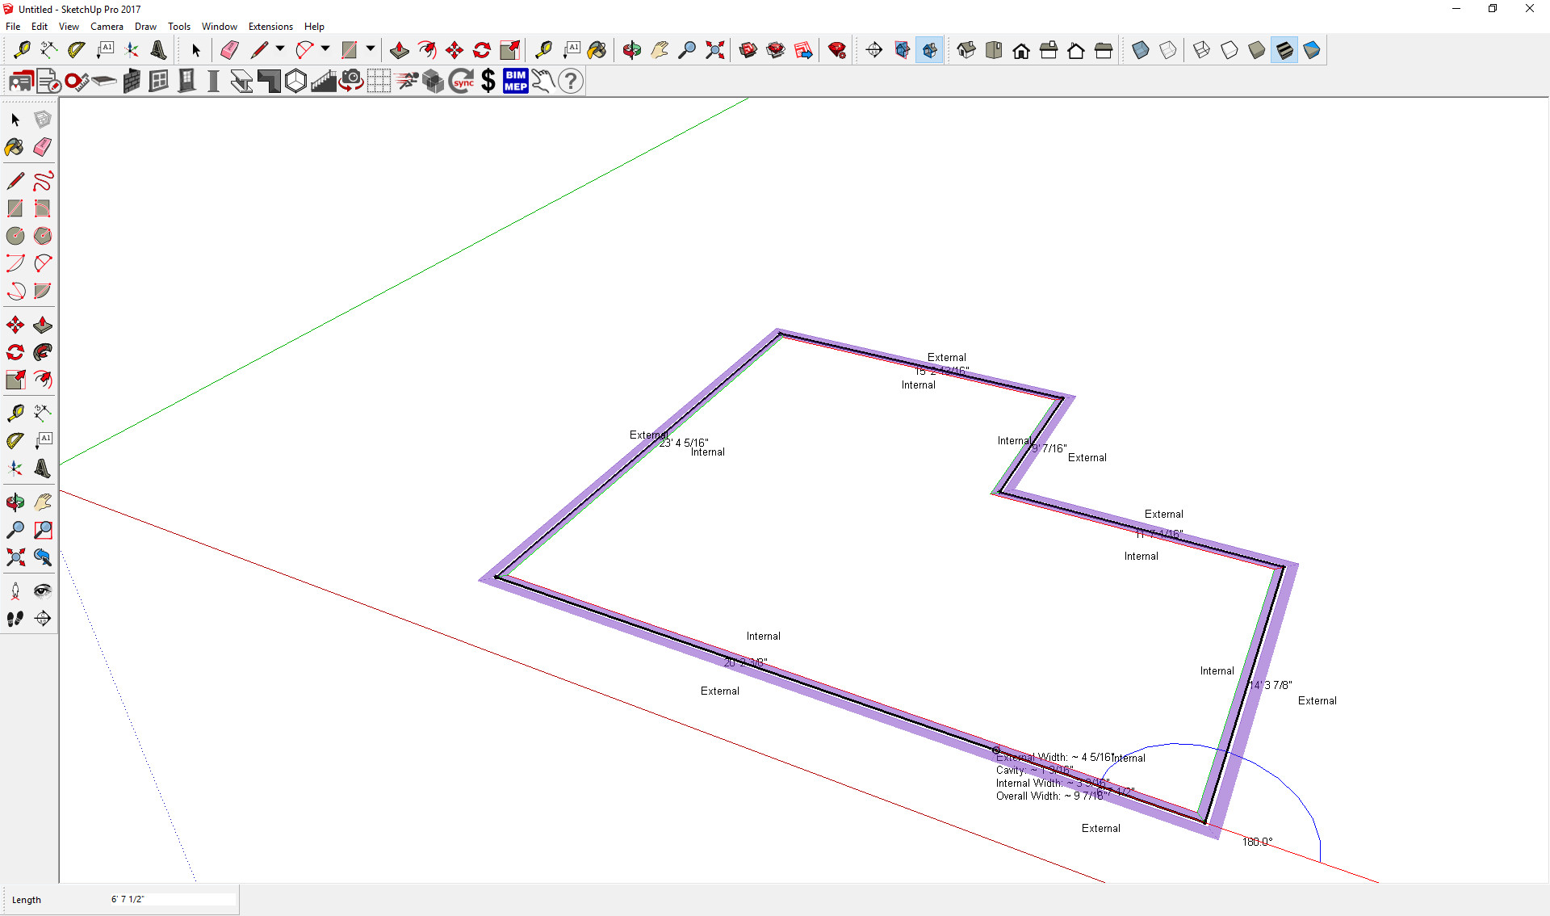Toggle X-Ray face style
The image size is (1550, 916).
[1141, 50]
